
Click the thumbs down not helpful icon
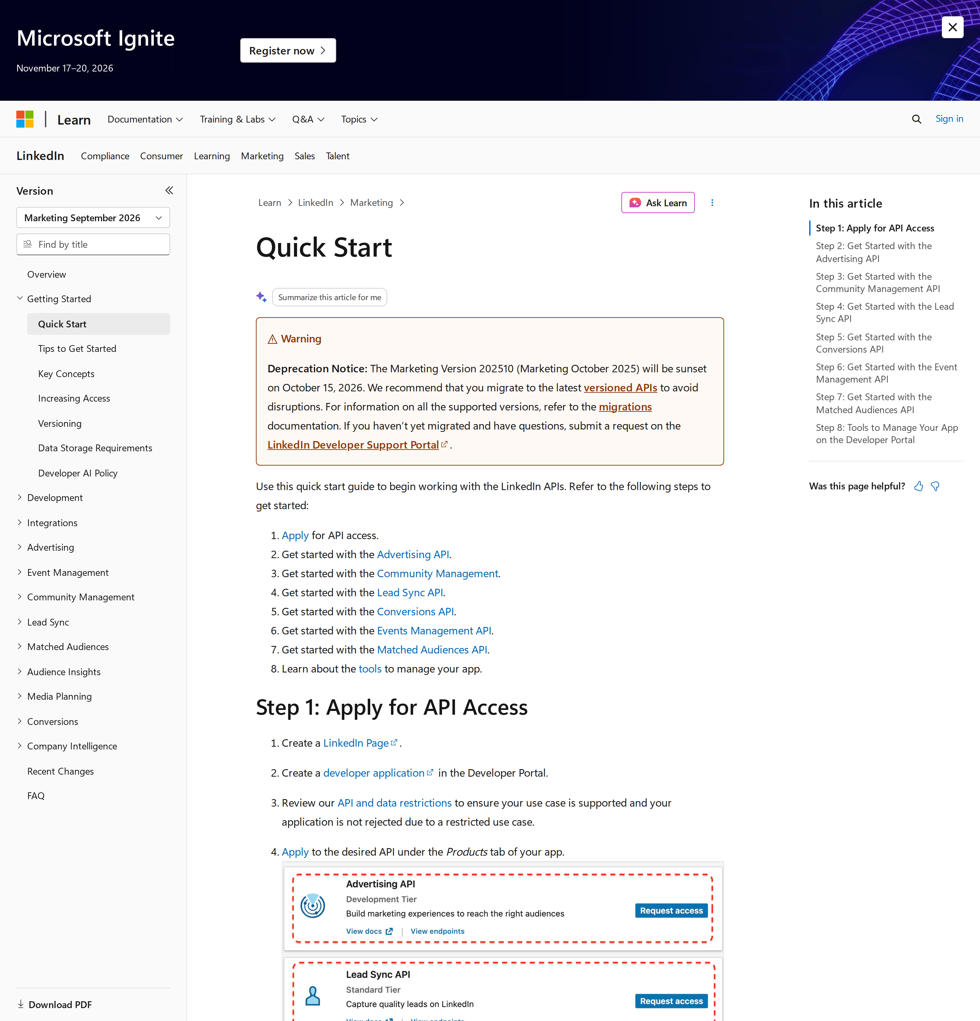(935, 486)
